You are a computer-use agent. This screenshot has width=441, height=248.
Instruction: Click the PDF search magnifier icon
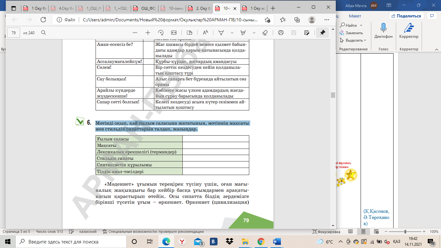point(43,33)
